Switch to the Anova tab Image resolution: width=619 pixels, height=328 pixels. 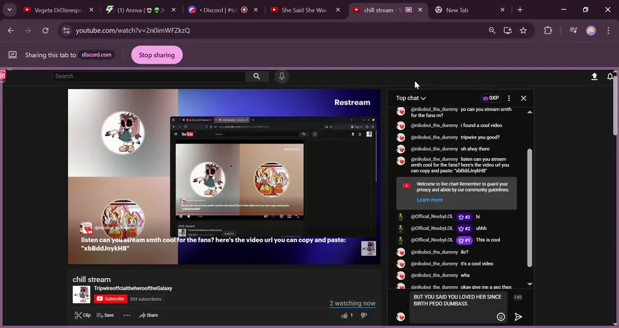(x=141, y=10)
